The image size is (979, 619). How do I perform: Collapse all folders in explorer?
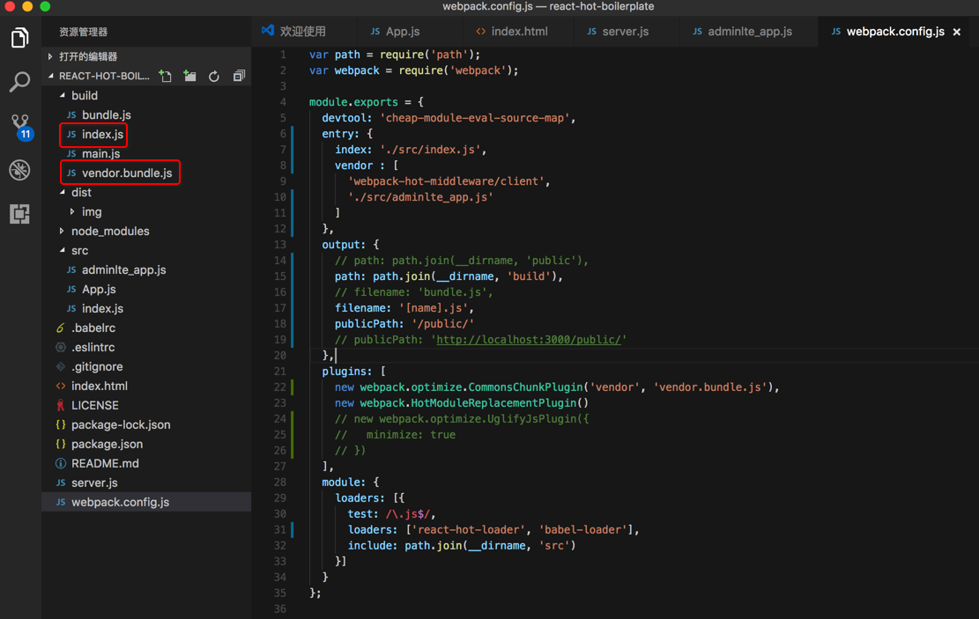click(239, 77)
